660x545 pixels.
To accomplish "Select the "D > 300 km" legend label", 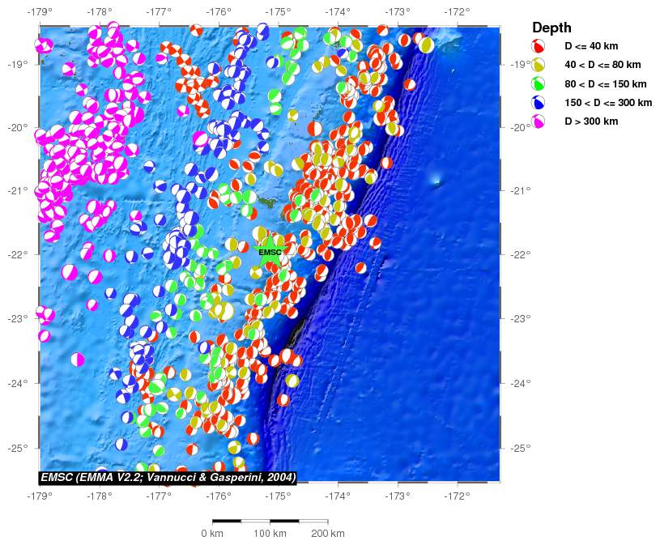I will click(x=590, y=121).
